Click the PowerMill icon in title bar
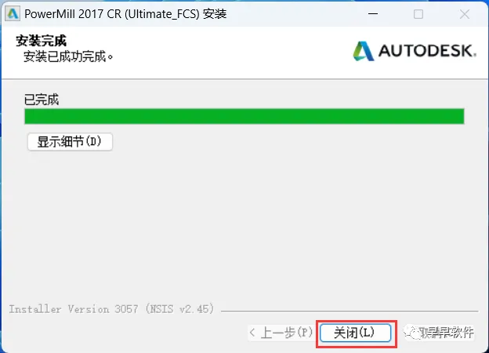 pyautogui.click(x=13, y=14)
